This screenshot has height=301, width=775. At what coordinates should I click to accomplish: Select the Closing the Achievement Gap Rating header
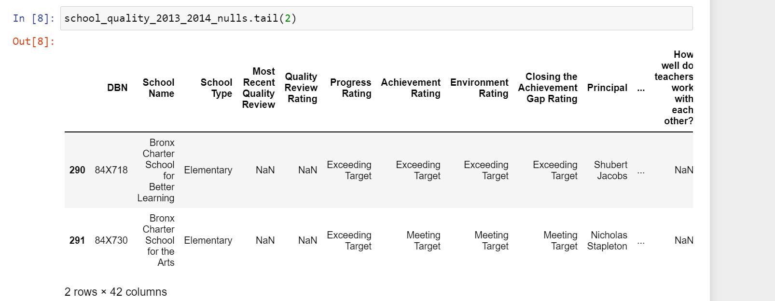[548, 88]
